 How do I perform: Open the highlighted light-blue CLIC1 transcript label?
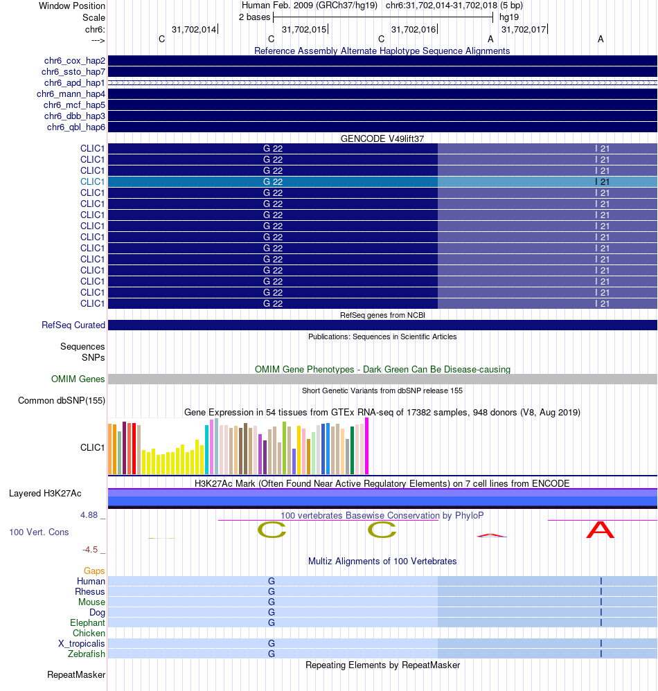[x=93, y=181]
